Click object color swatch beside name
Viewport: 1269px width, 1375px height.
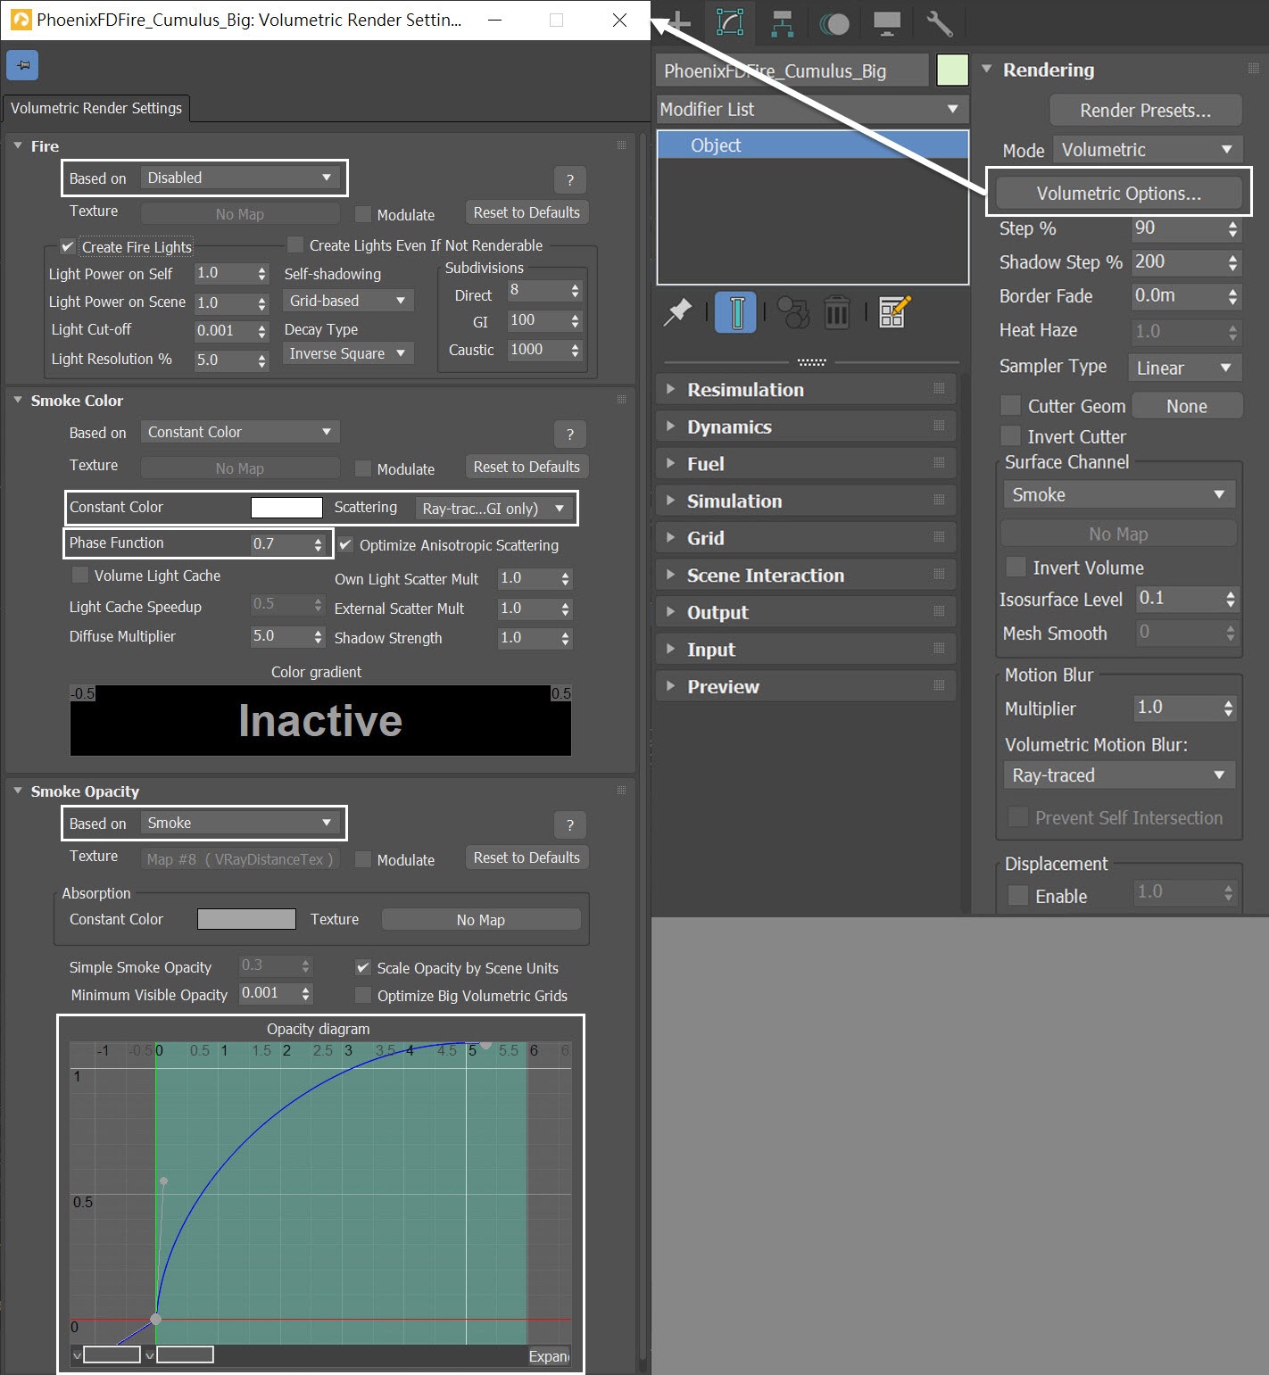pos(952,70)
